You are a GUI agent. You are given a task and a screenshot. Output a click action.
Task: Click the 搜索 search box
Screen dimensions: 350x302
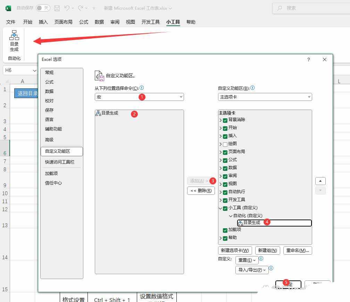pyautogui.click(x=309, y=8)
